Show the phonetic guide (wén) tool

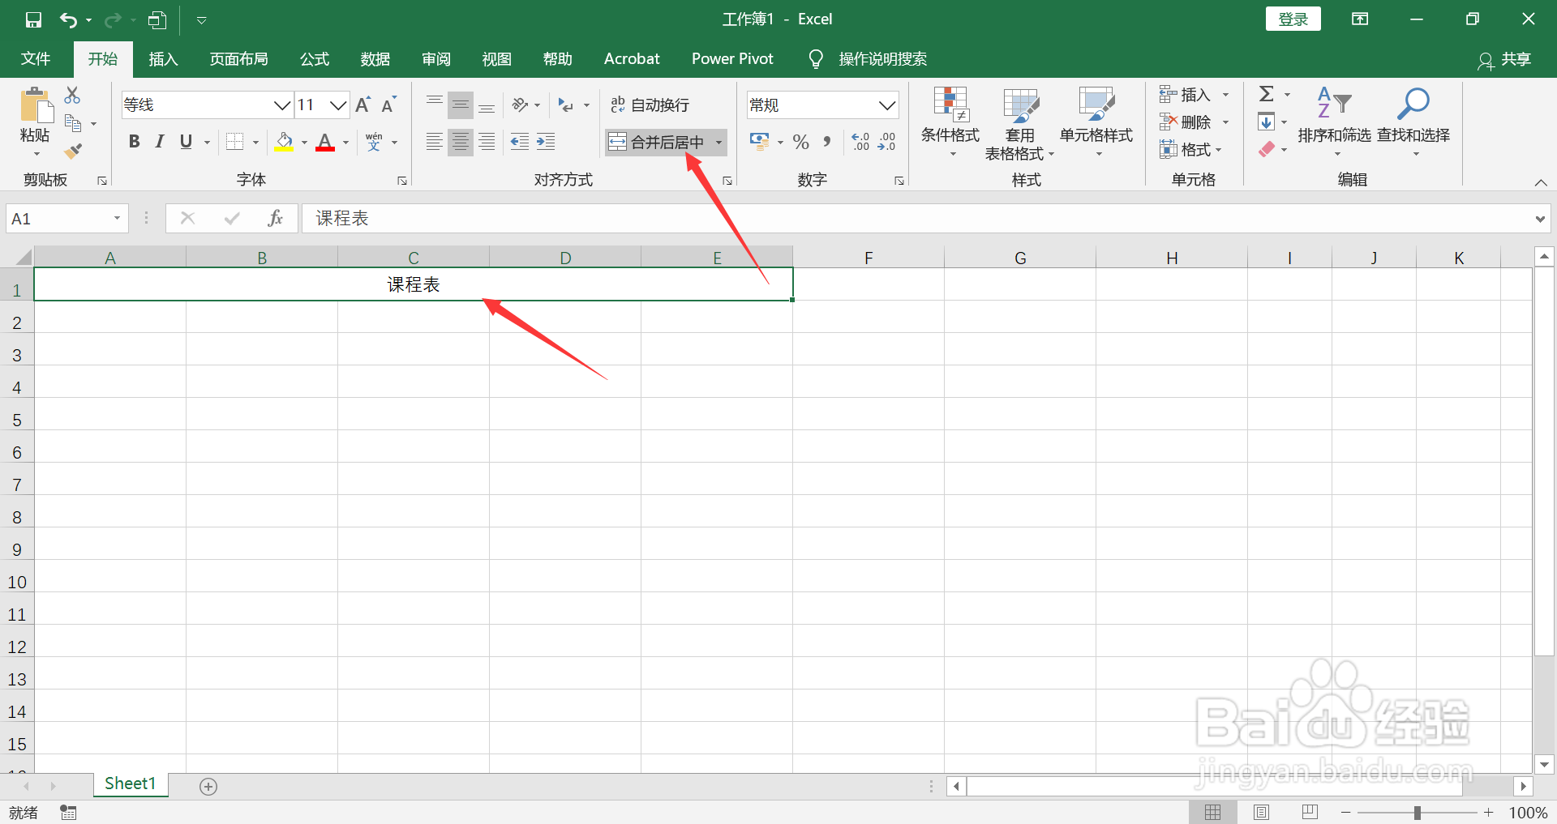[374, 142]
